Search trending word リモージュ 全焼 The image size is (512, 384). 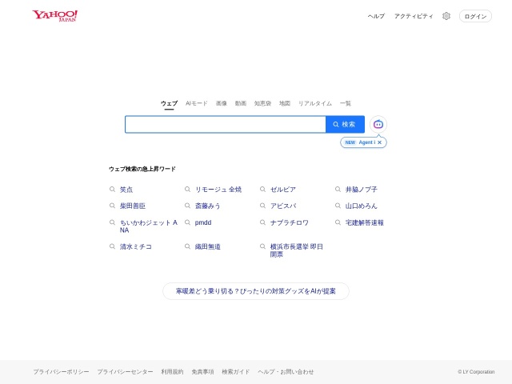pyautogui.click(x=218, y=190)
